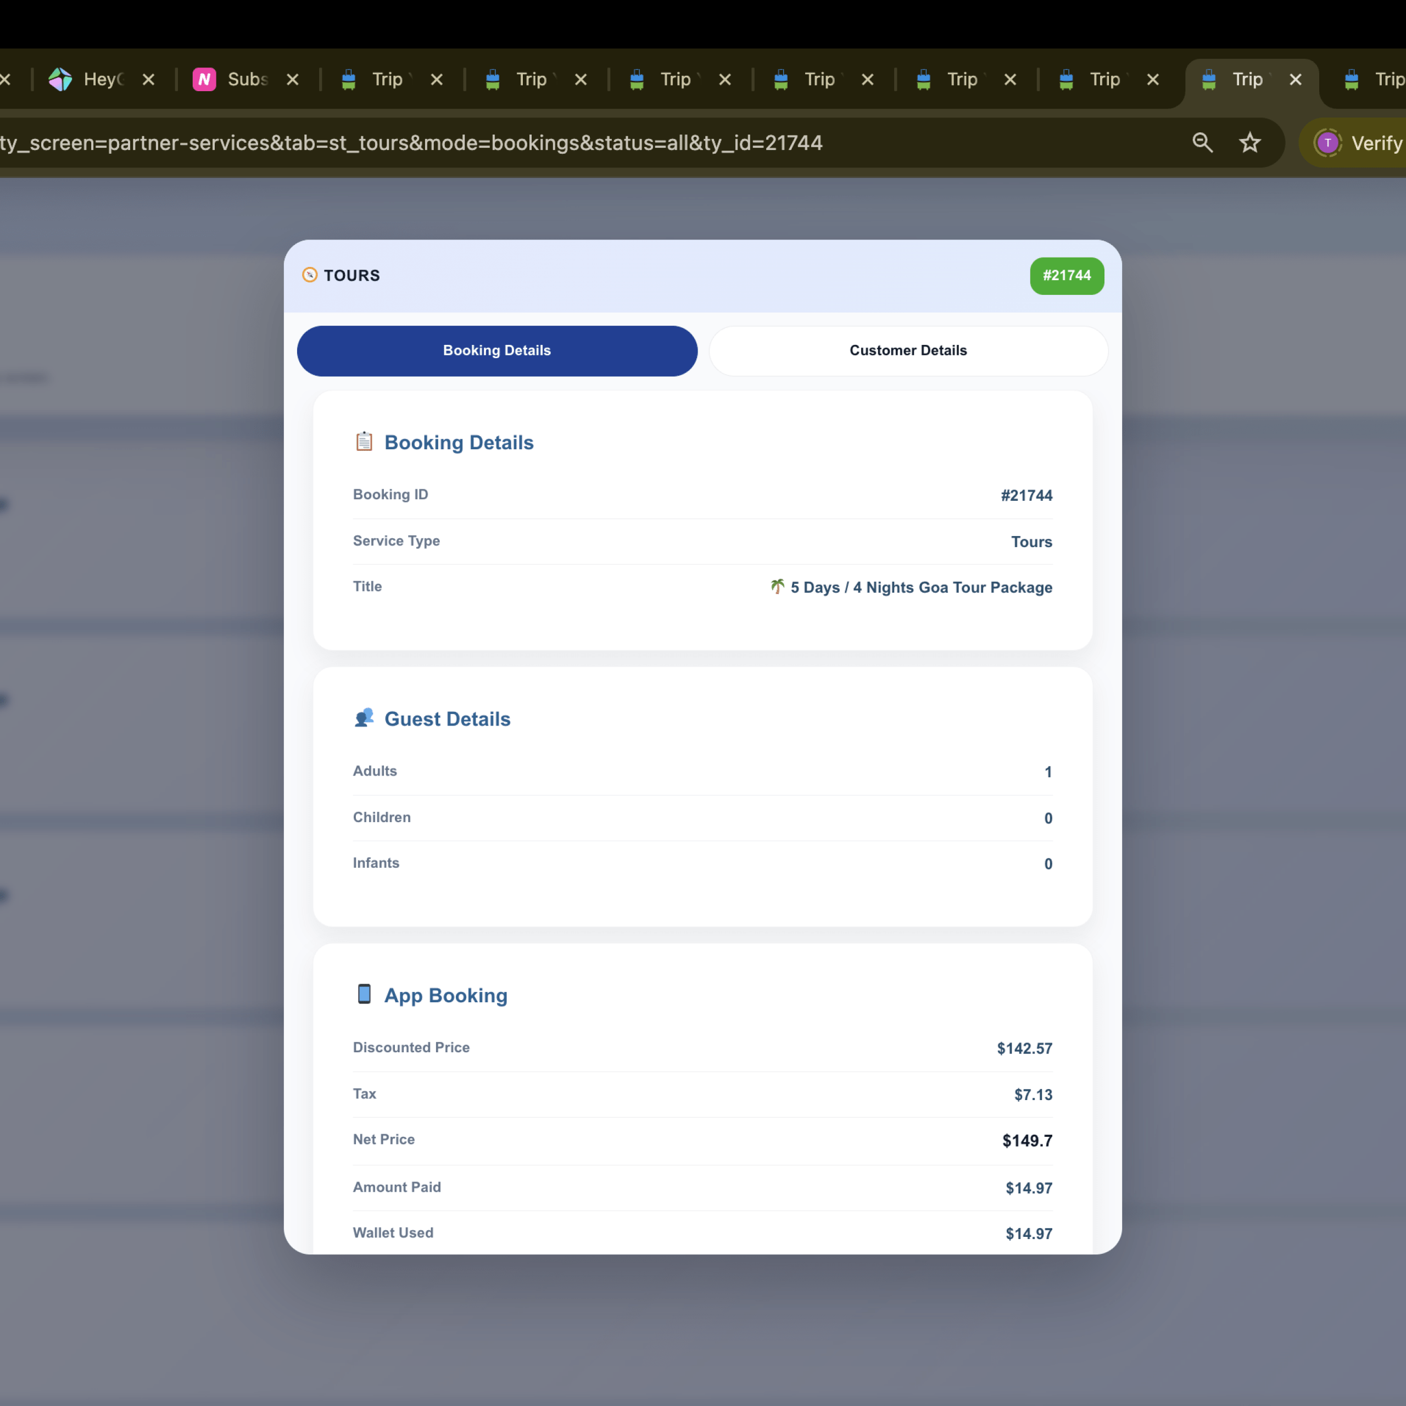
Task: Click the URL address bar text
Action: (x=411, y=143)
